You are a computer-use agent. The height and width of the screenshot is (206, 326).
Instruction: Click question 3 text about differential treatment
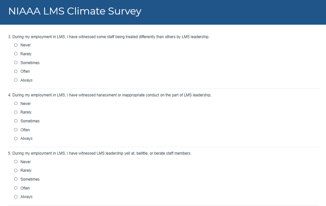point(109,37)
